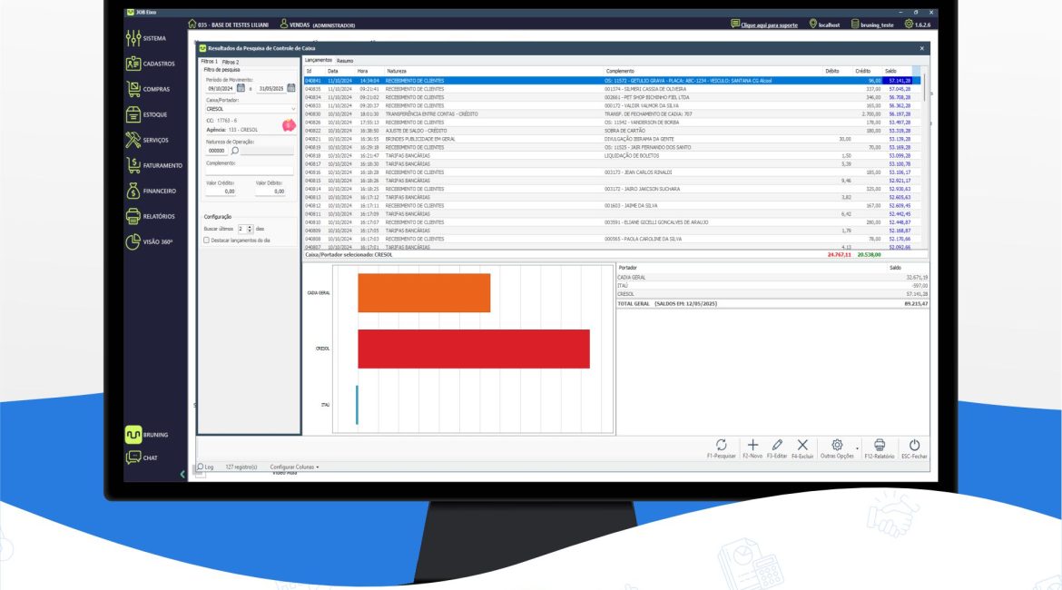Open the Outras Opções dropdown arrow
This screenshot has height=590, width=1062.
(857, 448)
